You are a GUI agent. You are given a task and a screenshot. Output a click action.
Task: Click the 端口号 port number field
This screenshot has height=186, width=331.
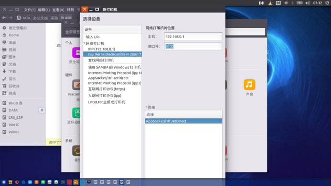[x=193, y=46]
